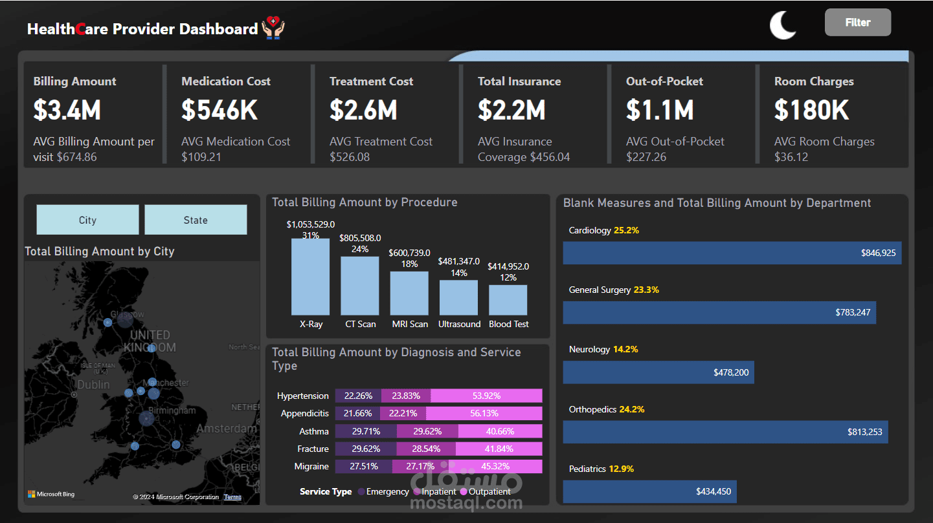Click the Total Insurance $2.2M card

click(535, 115)
